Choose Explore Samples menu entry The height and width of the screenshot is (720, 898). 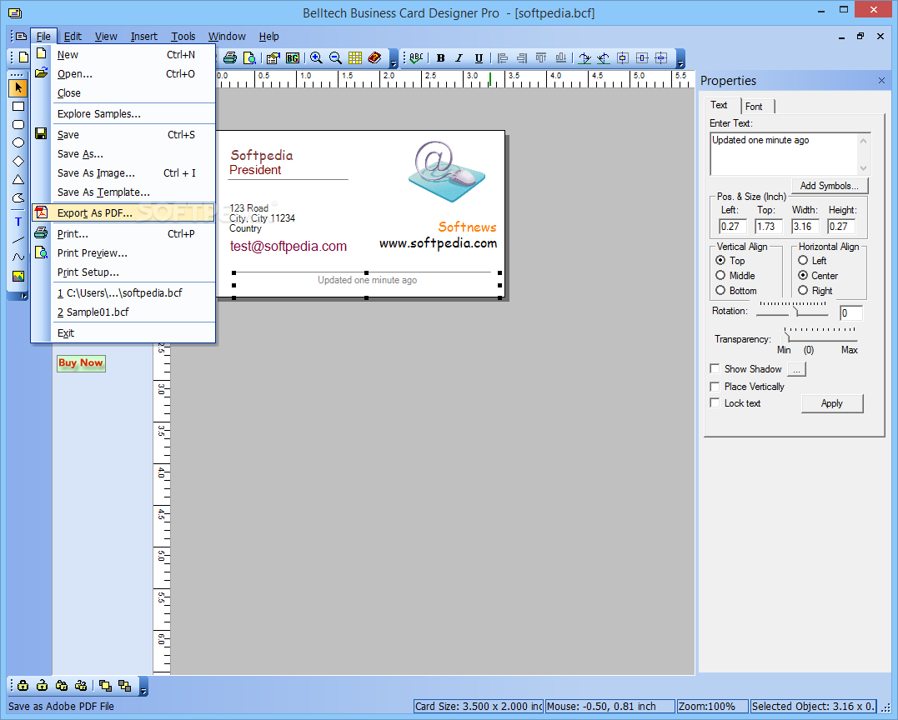123,114
